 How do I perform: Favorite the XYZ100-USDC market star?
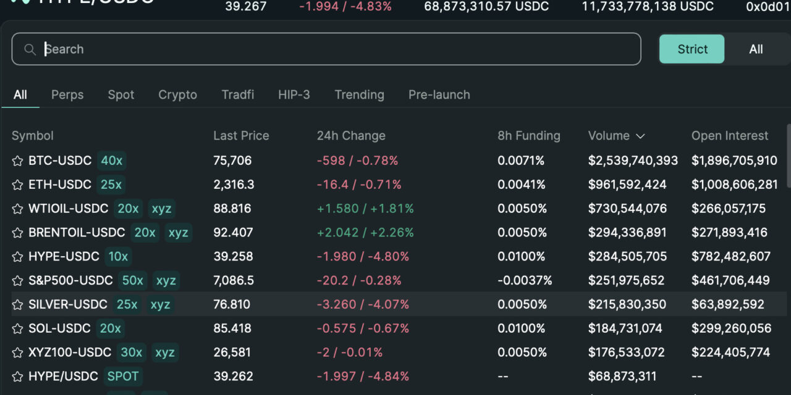pyautogui.click(x=17, y=352)
